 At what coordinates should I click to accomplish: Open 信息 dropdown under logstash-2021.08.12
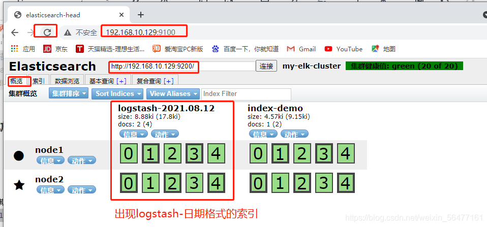click(134, 134)
